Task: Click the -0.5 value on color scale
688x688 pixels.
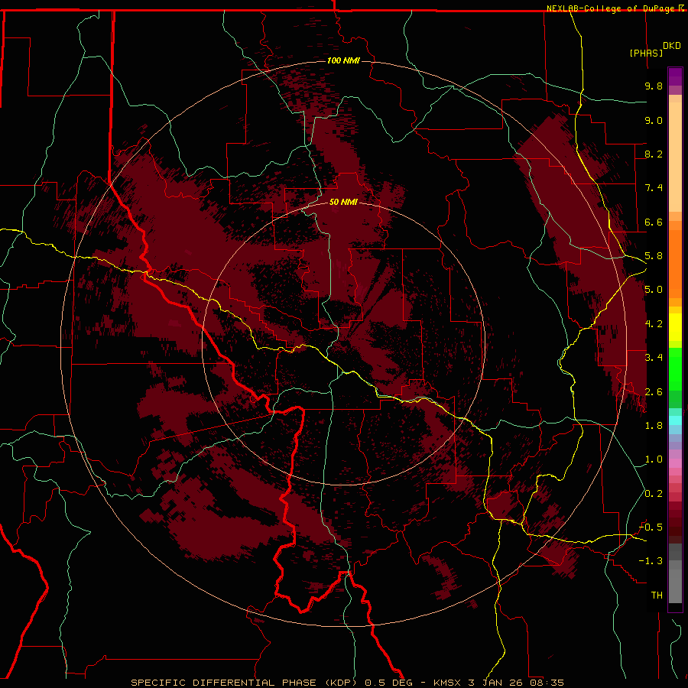Action: point(651,527)
